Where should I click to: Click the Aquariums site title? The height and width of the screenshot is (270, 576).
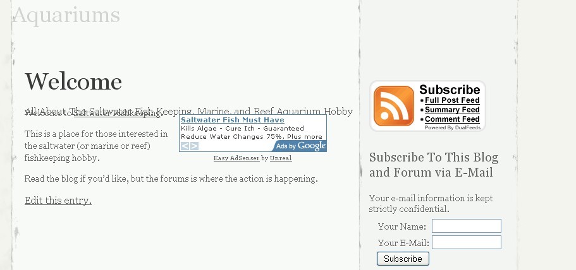[x=66, y=15]
